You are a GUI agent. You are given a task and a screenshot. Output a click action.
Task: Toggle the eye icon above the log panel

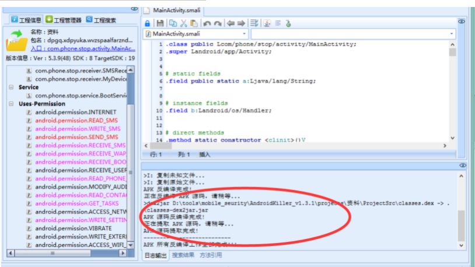point(463,166)
